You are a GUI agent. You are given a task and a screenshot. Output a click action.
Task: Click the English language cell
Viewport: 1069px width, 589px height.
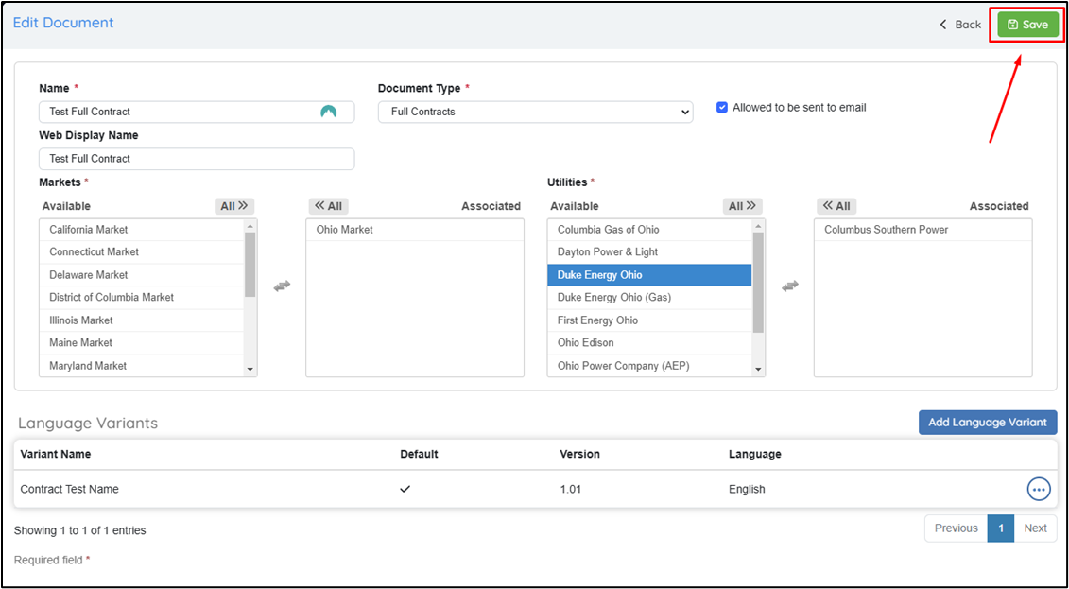point(747,490)
